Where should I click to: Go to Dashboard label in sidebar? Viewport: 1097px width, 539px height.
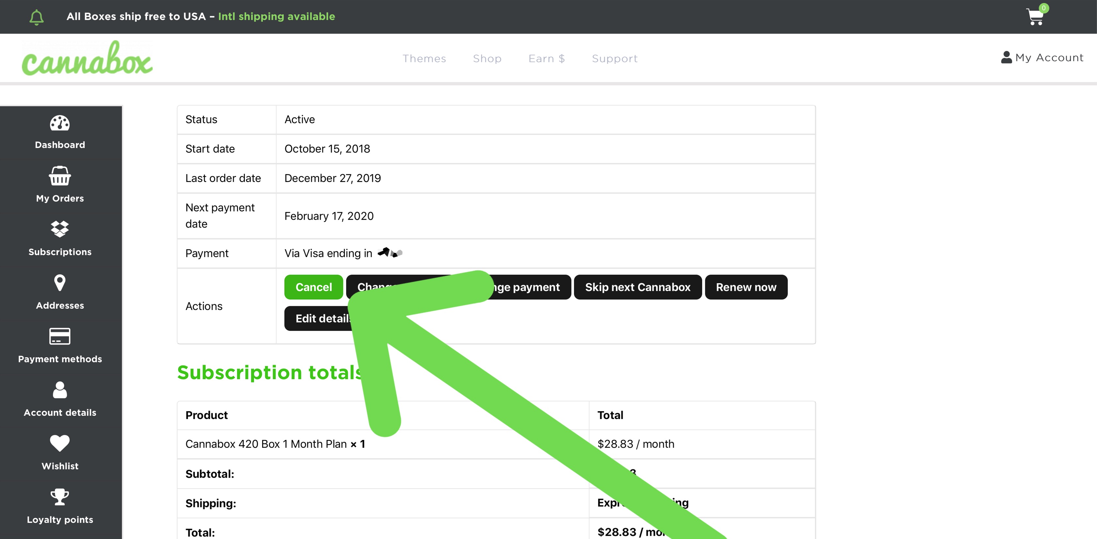coord(60,145)
